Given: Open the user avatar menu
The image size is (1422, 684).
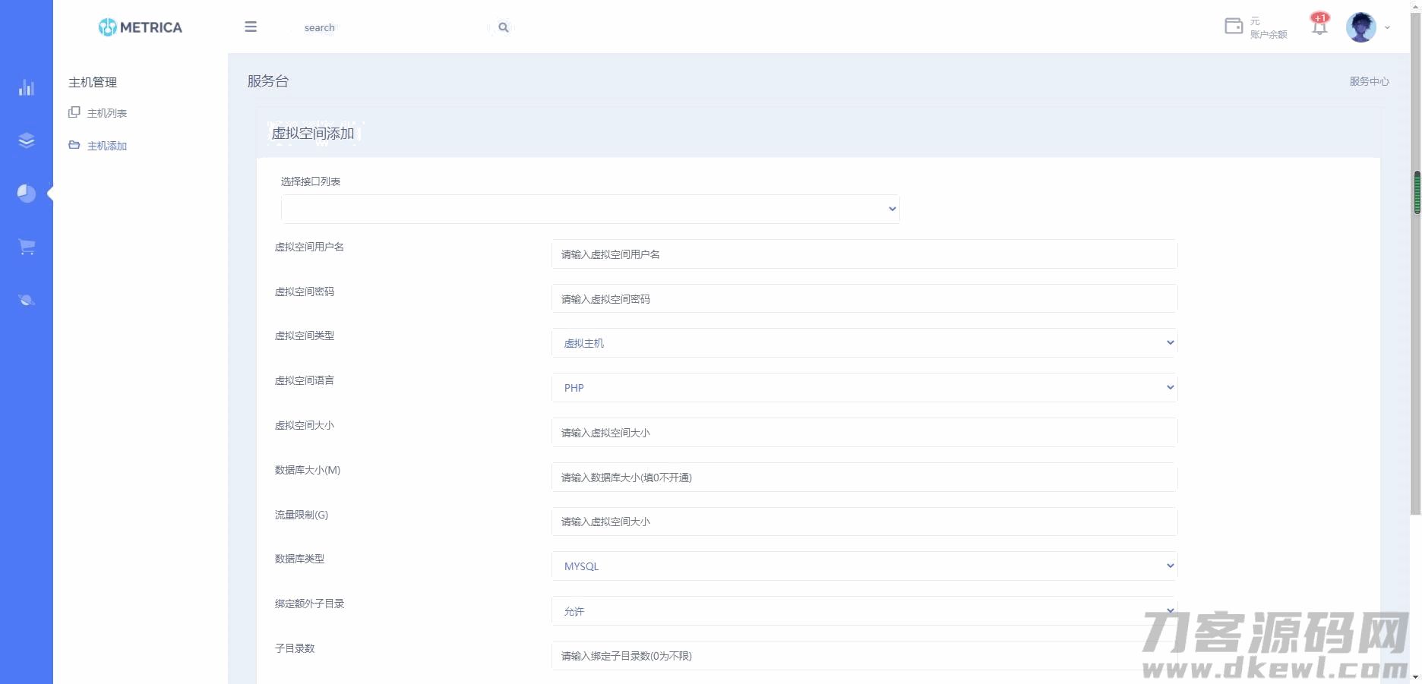Looking at the screenshot, I should (1360, 27).
